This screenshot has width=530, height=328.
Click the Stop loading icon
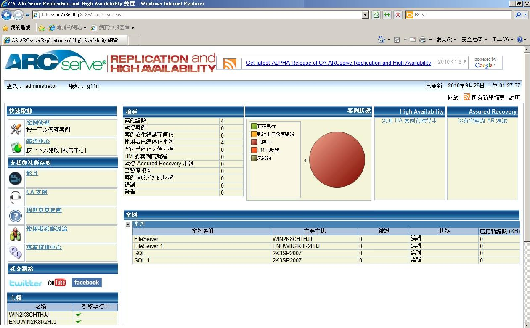[x=397, y=15]
